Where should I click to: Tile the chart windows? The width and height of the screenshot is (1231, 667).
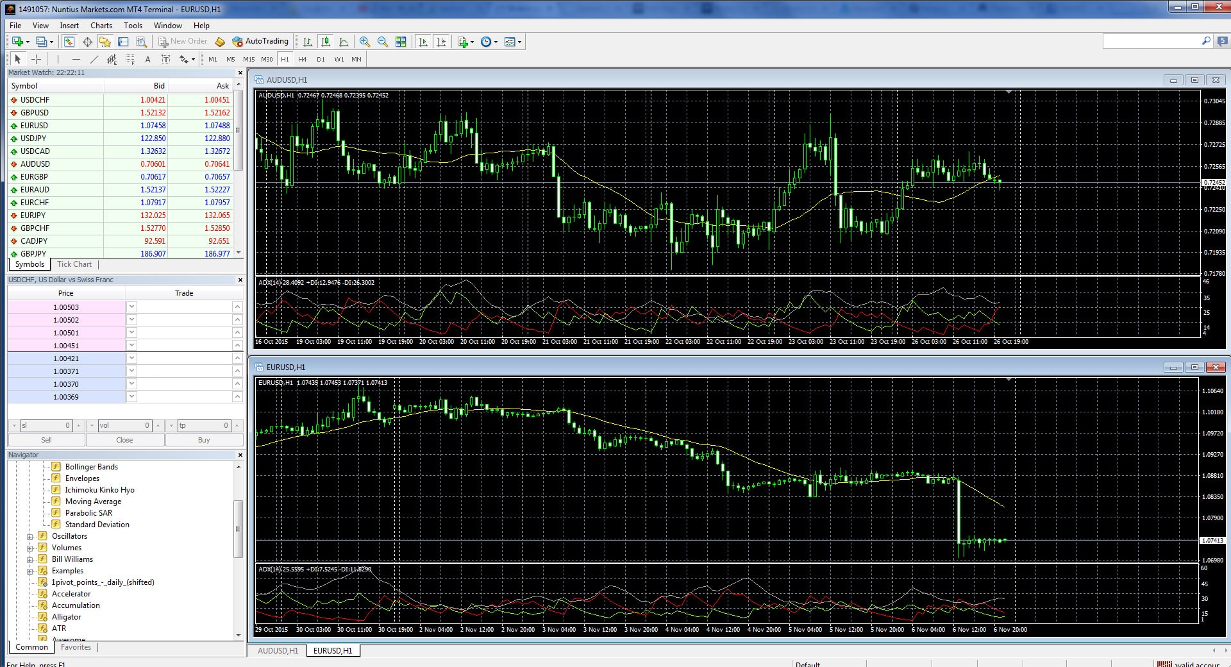click(401, 41)
